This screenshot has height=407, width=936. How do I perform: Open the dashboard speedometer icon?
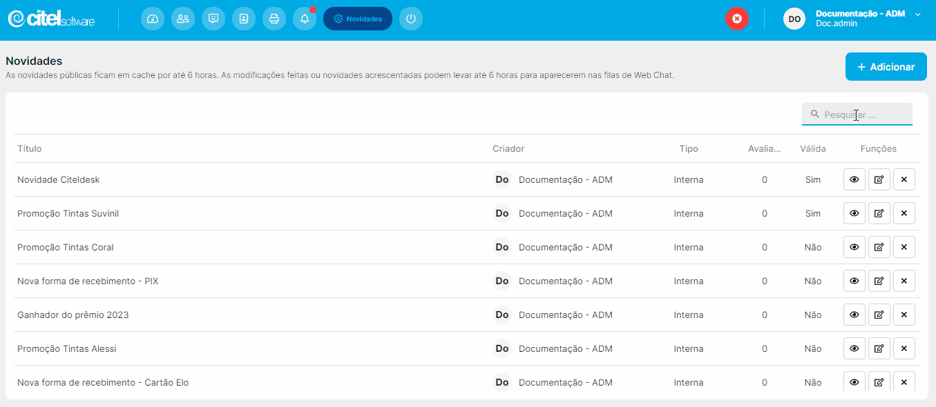pos(153,19)
